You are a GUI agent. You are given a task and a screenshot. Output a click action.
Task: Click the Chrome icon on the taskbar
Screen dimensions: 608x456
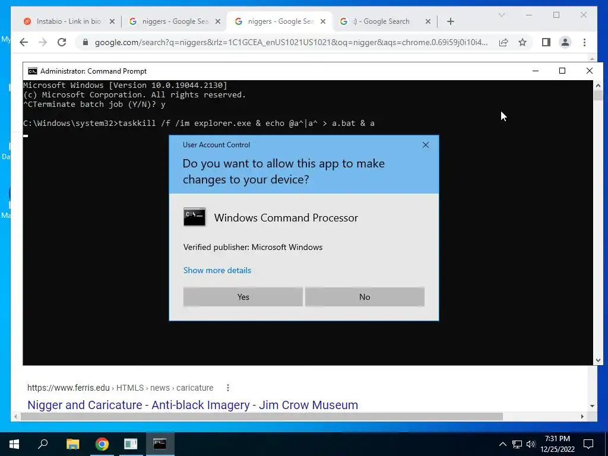[102, 444]
